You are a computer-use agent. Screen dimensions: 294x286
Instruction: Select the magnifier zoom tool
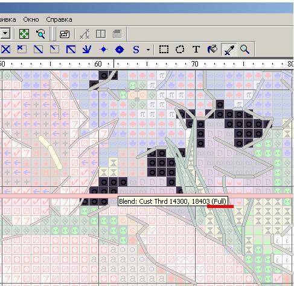244,50
